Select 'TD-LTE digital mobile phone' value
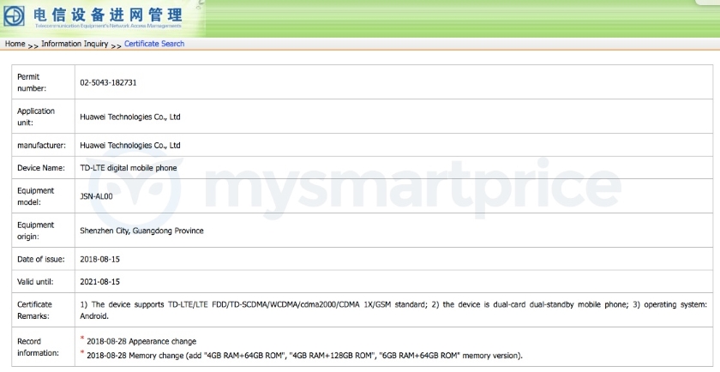Screen dimensions: 720x372 pos(128,168)
